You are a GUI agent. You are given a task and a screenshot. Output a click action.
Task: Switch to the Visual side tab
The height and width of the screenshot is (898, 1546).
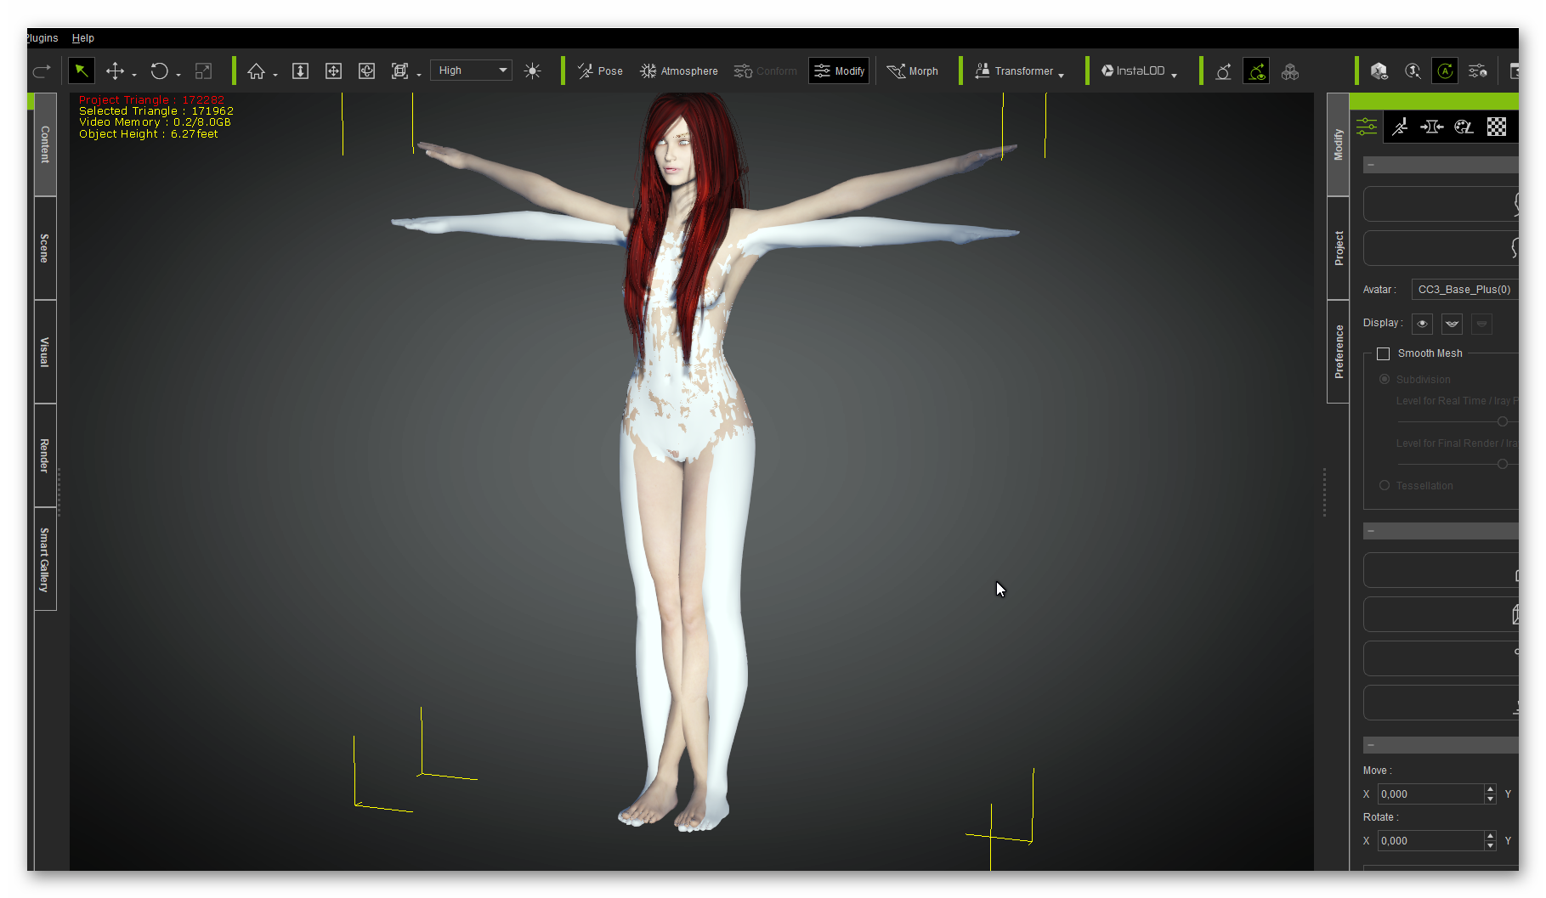tap(45, 352)
